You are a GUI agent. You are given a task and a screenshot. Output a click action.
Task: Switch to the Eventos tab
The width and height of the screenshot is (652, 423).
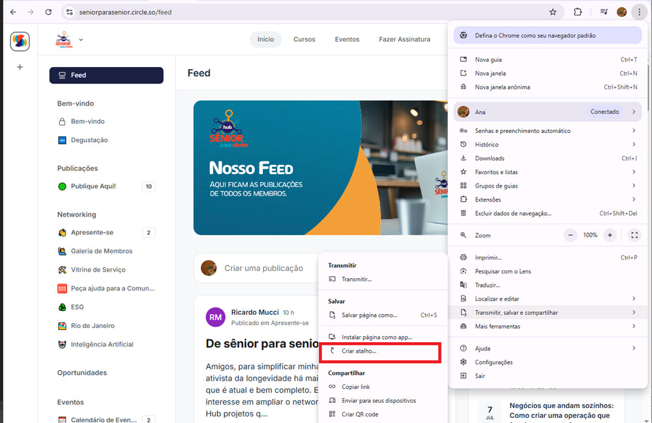pos(348,40)
